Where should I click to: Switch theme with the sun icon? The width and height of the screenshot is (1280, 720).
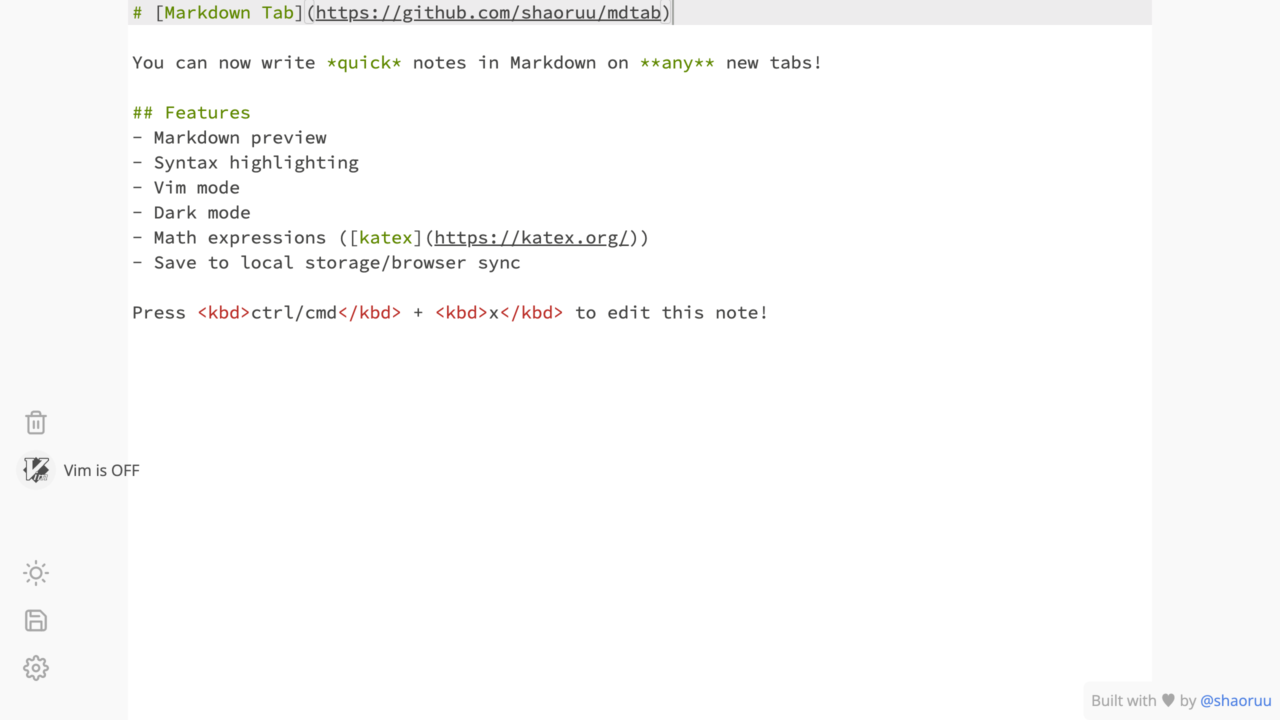(x=35, y=573)
